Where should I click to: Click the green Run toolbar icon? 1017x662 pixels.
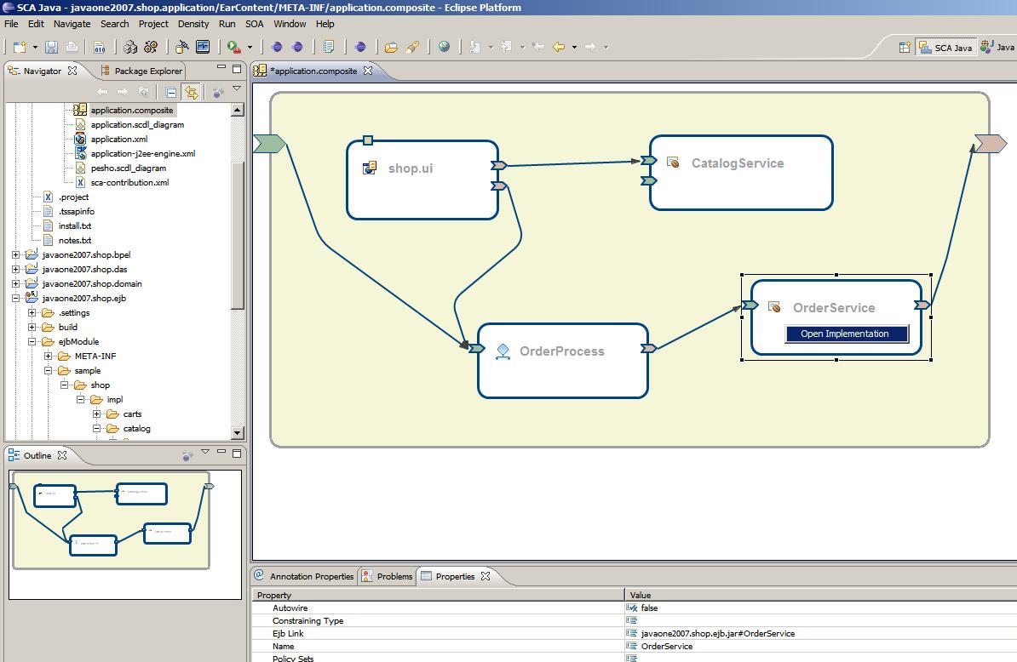tap(233, 47)
